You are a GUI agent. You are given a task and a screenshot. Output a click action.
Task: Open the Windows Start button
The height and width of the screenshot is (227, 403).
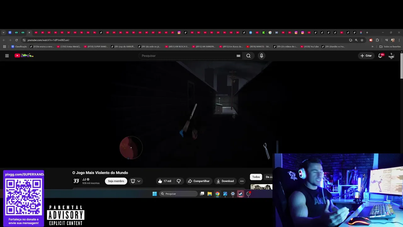coord(155,194)
